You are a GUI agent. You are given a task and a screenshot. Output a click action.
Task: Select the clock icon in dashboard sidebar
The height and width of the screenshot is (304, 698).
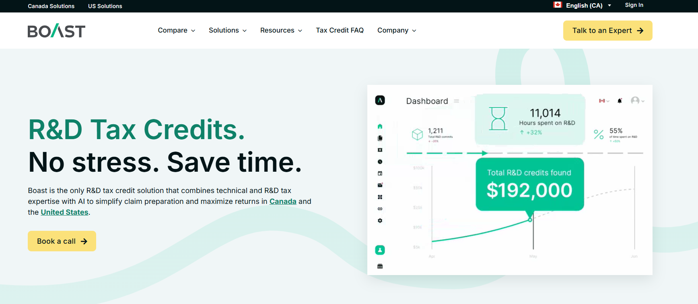(x=380, y=162)
